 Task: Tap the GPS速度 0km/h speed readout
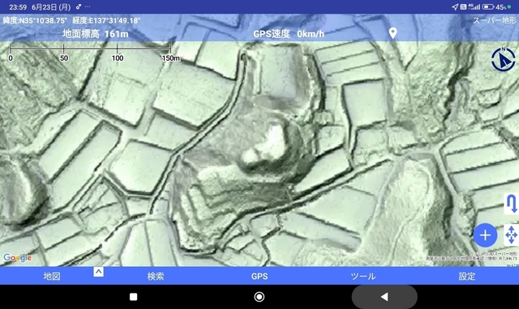pos(289,34)
